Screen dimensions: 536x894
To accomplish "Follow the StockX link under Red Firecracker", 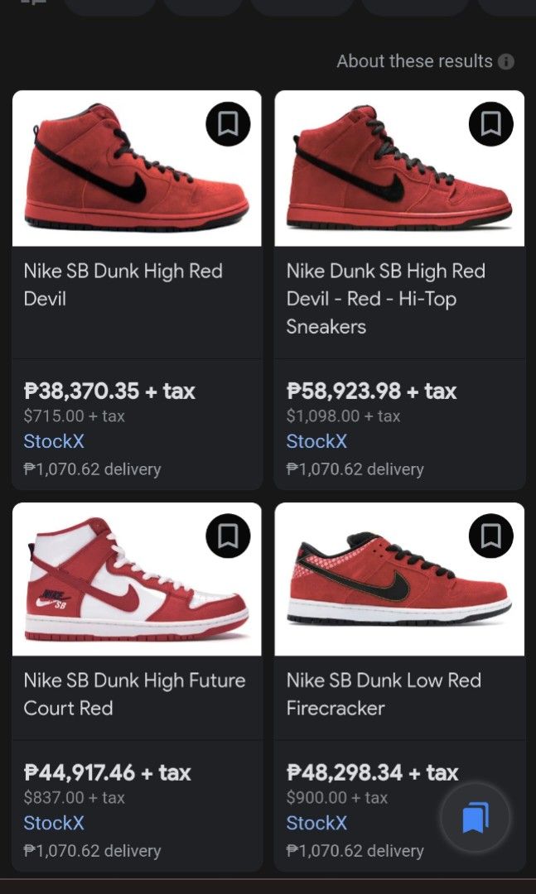I will [x=316, y=823].
